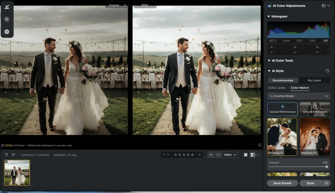This screenshot has width=335, height=193.
Task: Reset AI Style using the reset icon
Action: click(328, 71)
